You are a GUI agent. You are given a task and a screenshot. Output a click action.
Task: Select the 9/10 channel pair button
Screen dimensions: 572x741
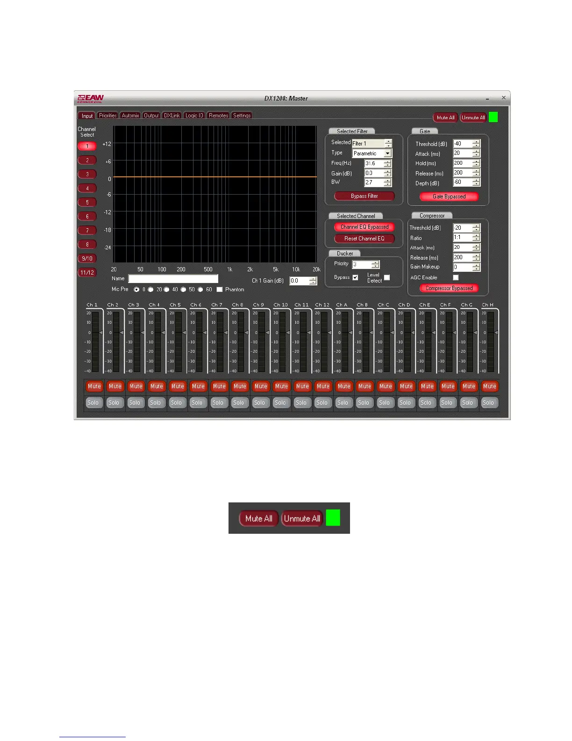[87, 258]
